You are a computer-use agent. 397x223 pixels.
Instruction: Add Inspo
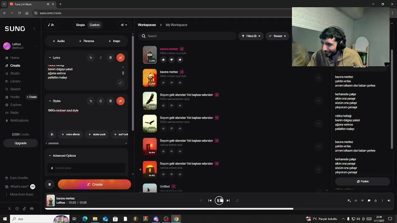pyautogui.click(x=114, y=41)
